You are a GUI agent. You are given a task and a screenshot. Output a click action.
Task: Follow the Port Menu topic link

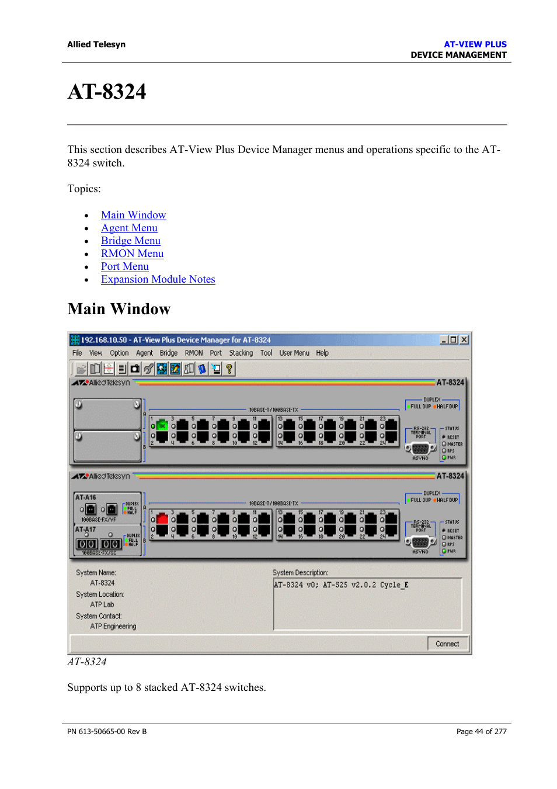pos(125,266)
